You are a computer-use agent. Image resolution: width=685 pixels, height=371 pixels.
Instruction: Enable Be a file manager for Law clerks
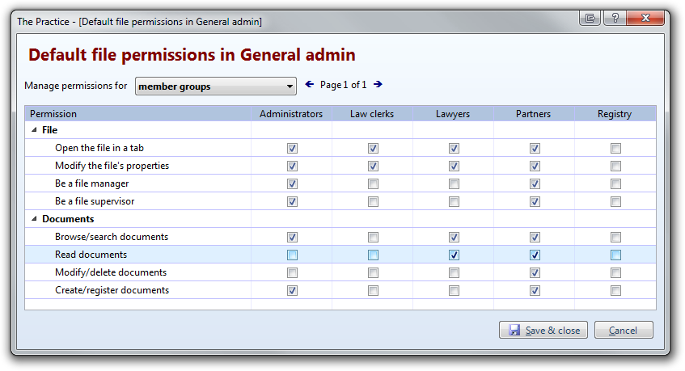[373, 183]
